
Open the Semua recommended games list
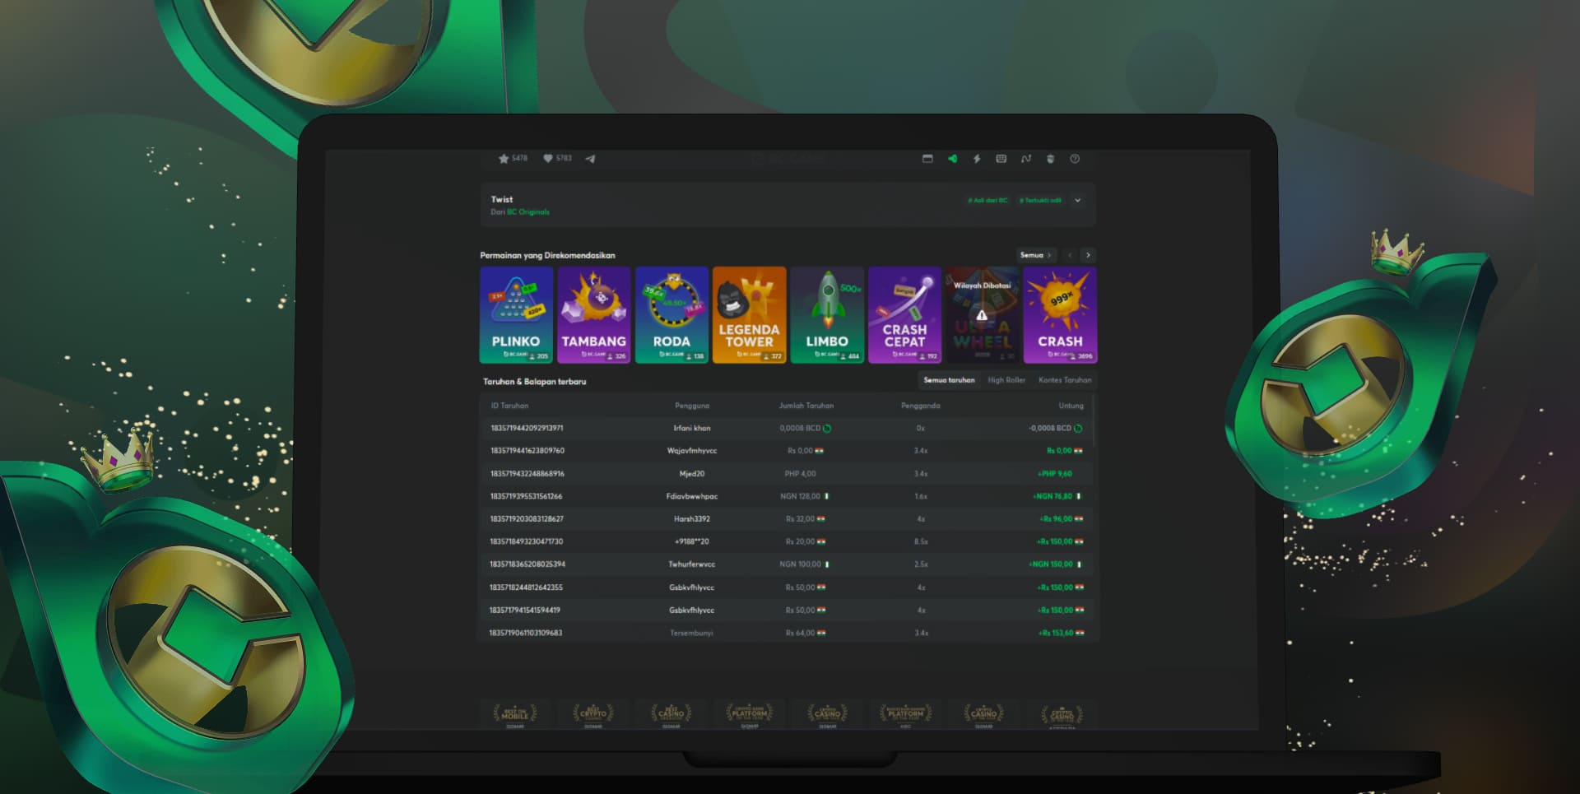coord(1035,255)
